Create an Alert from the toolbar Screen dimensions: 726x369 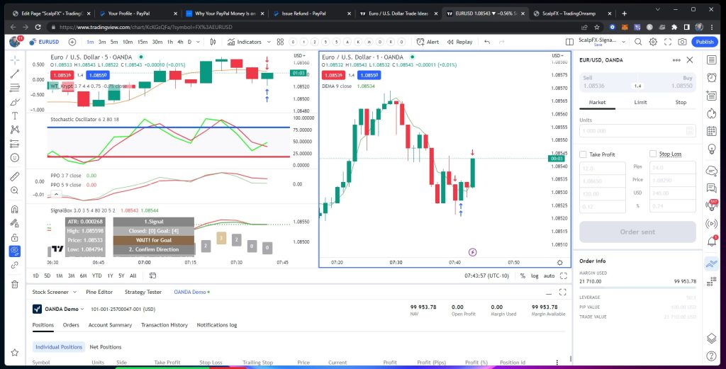coord(428,42)
